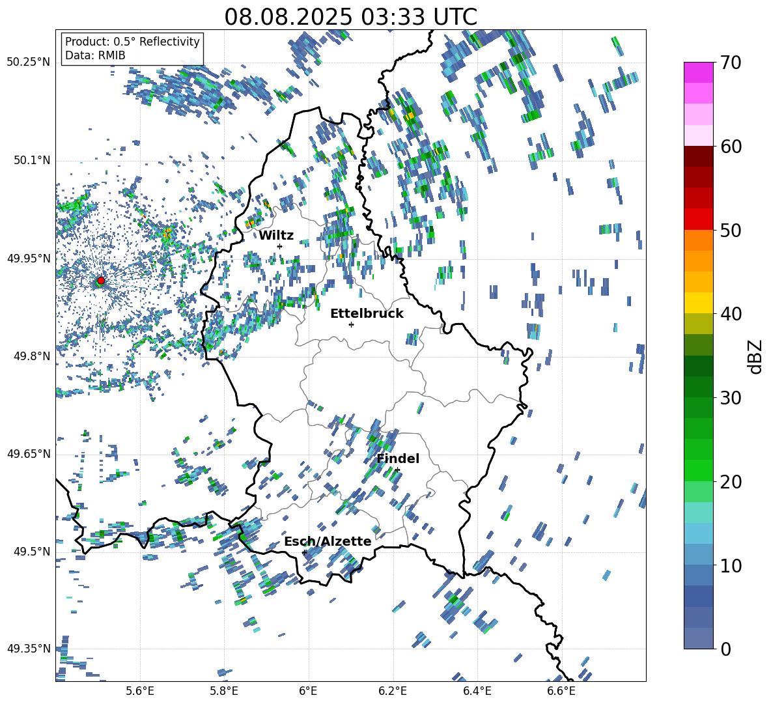
Task: Click the 6.6°E longitude tick label
Action: [x=561, y=691]
